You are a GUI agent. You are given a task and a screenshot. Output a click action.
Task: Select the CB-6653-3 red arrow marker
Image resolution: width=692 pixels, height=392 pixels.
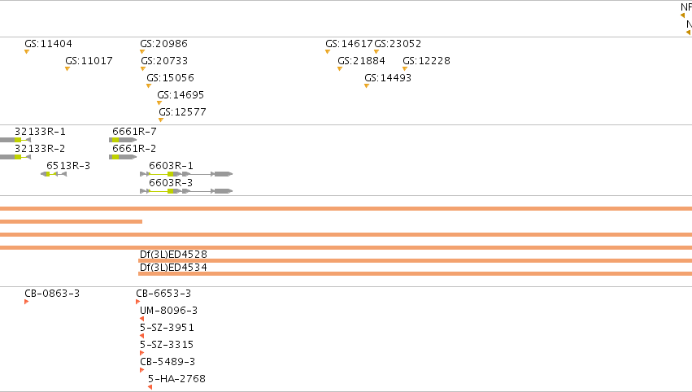[x=138, y=302]
